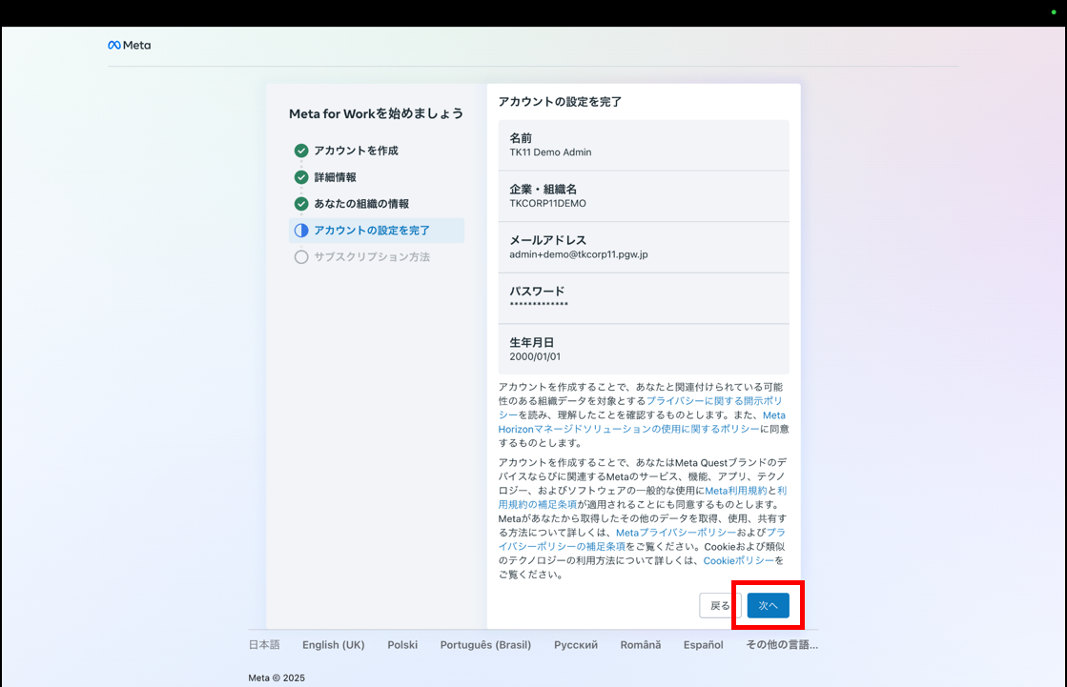This screenshot has height=687, width=1067.
Task: Click the 生年月日 field label
Action: pyautogui.click(x=531, y=342)
